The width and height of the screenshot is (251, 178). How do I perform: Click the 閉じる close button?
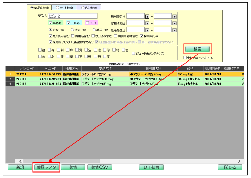point(230,167)
